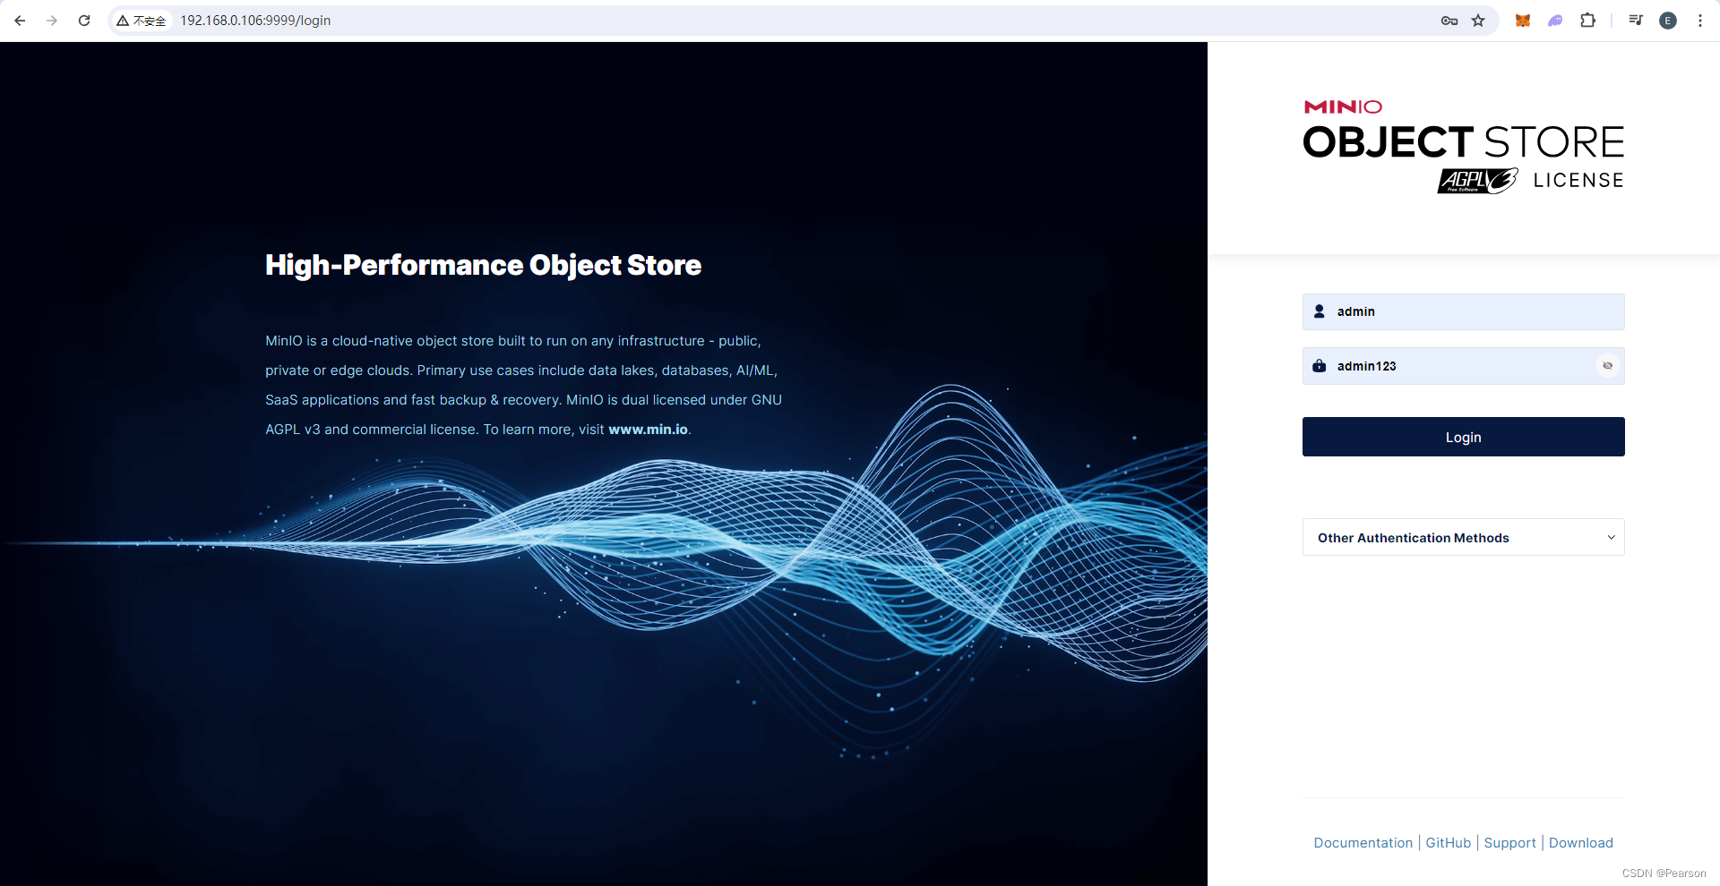Screen dimensions: 1720x886
Task: Expand Other Authentication Methods dropdown
Action: click(1464, 537)
